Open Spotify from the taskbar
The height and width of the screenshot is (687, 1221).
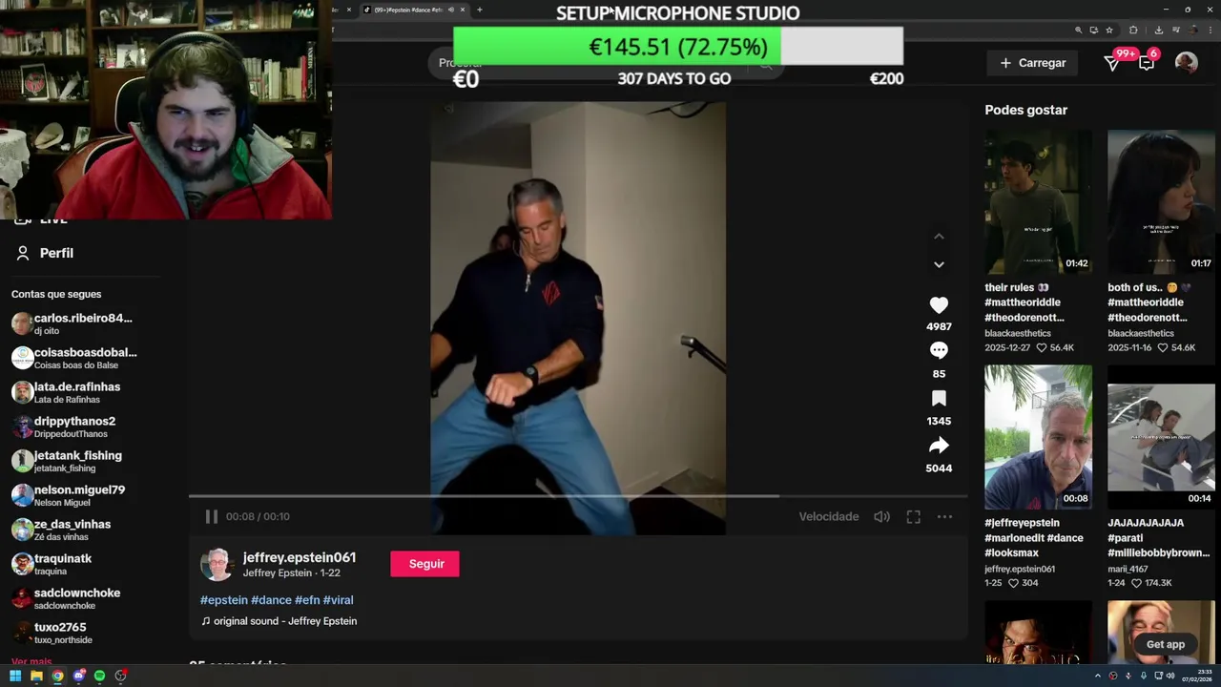coord(99,676)
